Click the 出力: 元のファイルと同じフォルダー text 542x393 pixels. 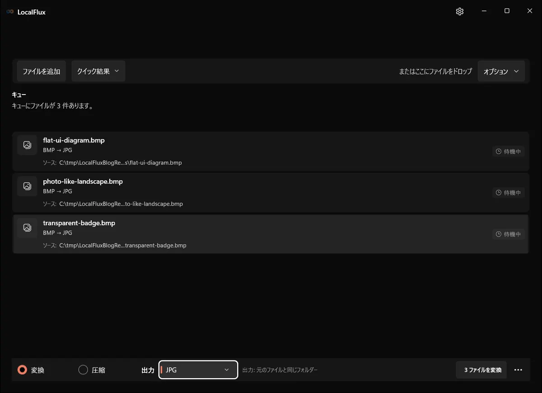pyautogui.click(x=280, y=370)
